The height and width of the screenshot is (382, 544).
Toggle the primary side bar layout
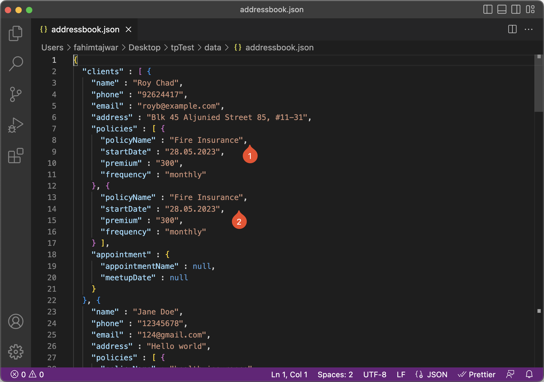488,10
